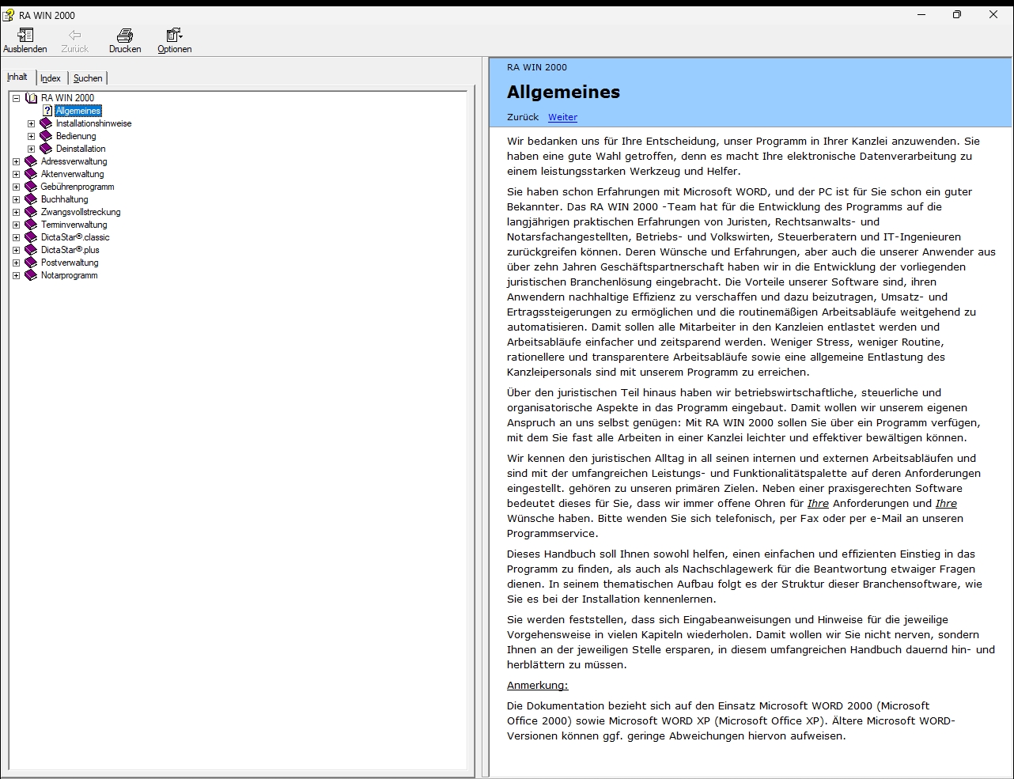Click the book icon beside Gebührenprogramm

[x=31, y=187]
